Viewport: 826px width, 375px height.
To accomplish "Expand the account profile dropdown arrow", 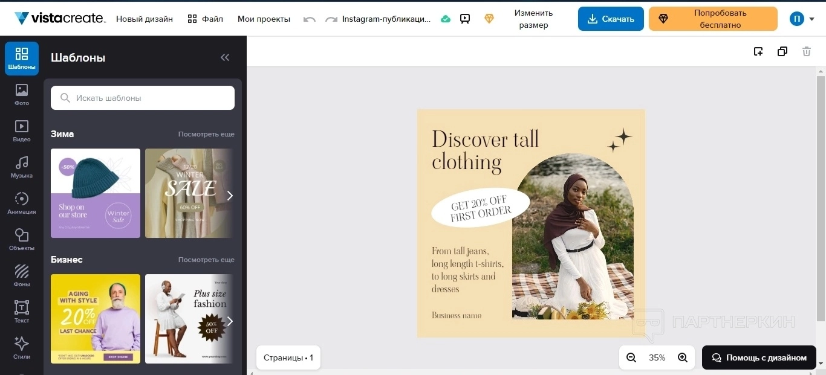I will tap(811, 19).
